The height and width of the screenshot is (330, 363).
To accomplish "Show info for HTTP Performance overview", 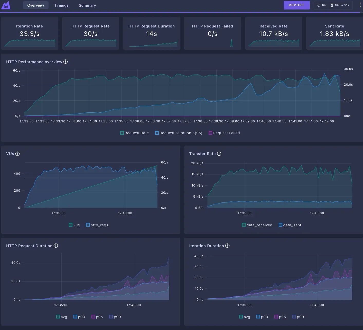I will (66, 62).
